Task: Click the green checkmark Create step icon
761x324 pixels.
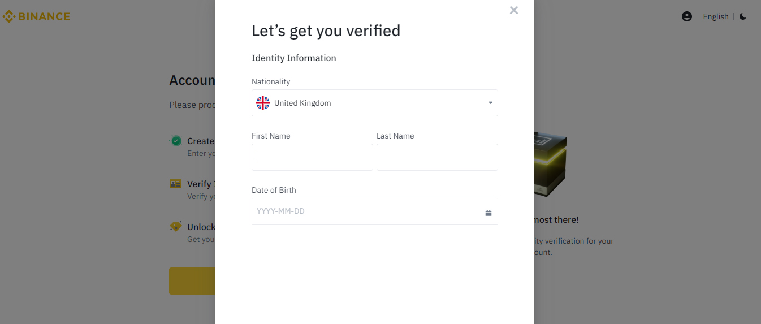Action: coord(176,140)
